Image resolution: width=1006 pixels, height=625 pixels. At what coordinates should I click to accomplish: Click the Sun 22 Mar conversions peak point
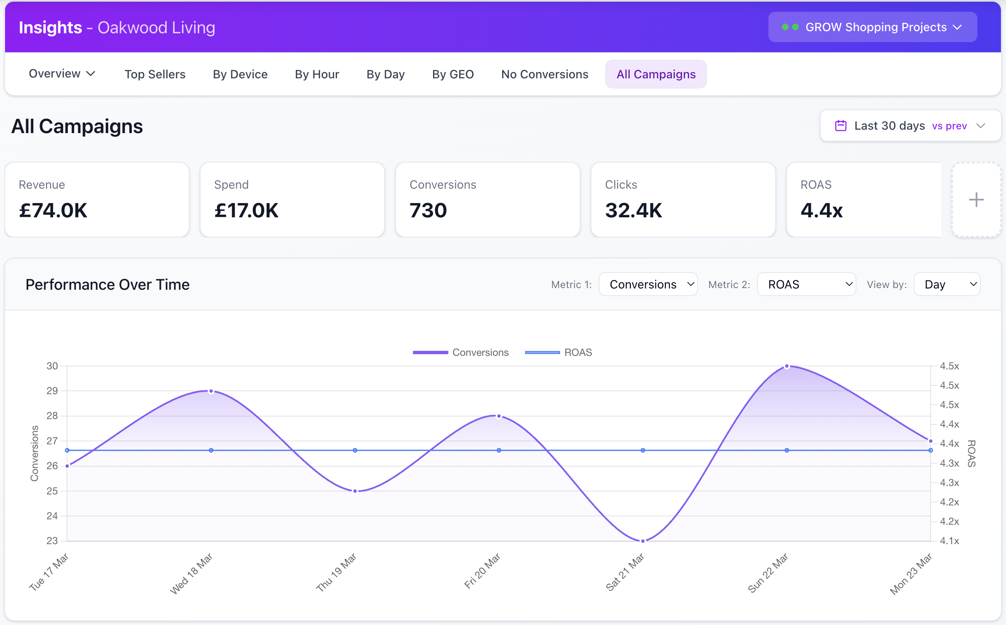click(787, 366)
